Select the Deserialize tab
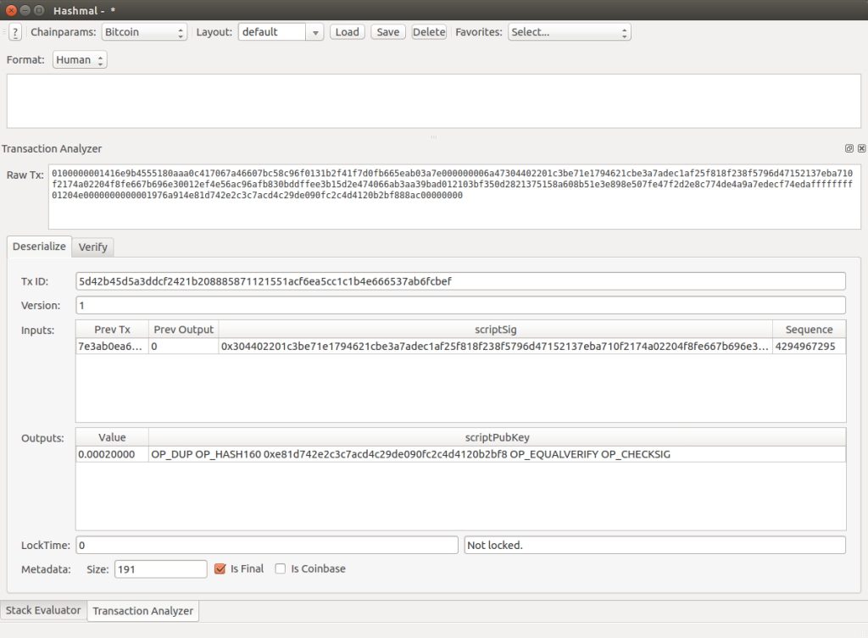 pyautogui.click(x=39, y=247)
